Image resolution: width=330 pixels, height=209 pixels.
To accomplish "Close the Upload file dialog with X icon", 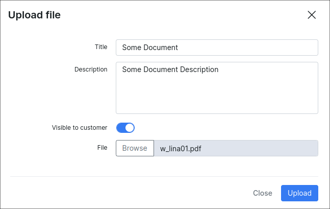I will click(x=312, y=15).
